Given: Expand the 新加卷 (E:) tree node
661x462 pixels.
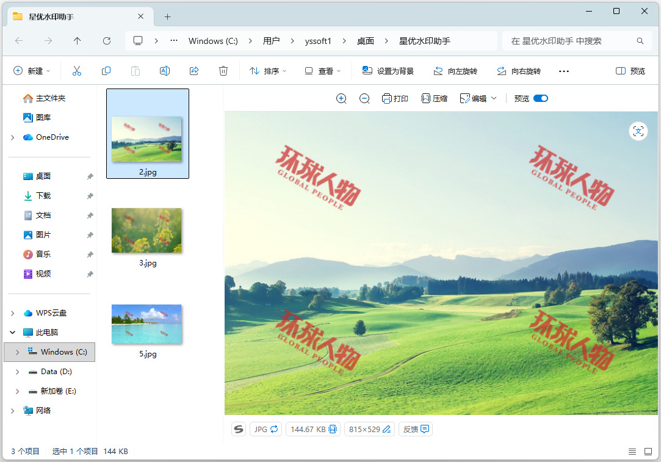Looking at the screenshot, I should tap(17, 391).
